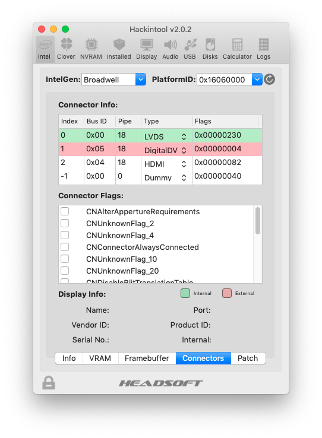This screenshot has height=438, width=322.
Task: Select the Connectors tab
Action: [203, 358]
